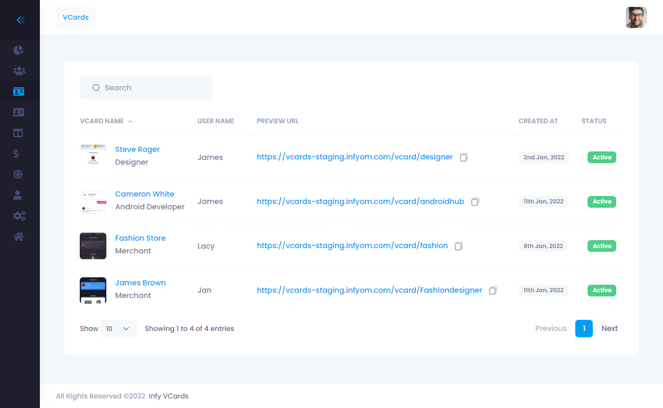Click the home icon in sidebar
This screenshot has width=663, height=408.
pos(19,237)
